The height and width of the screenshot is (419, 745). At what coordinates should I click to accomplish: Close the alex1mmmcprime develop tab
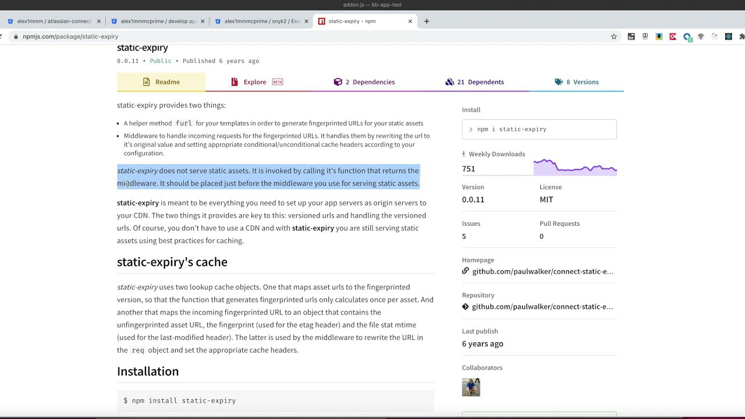[x=203, y=22]
